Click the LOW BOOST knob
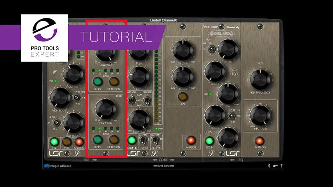This screenshot has height=187, width=333. click(74, 123)
